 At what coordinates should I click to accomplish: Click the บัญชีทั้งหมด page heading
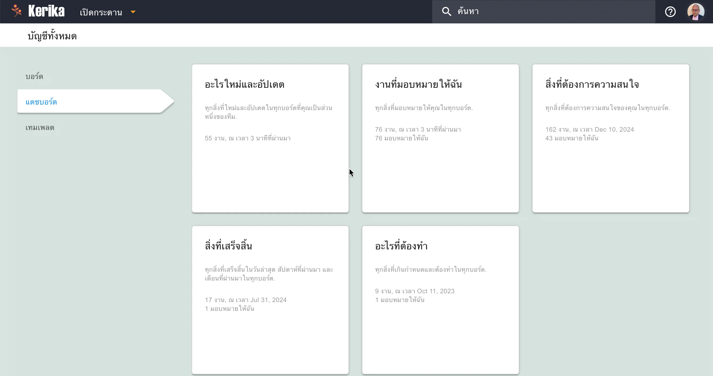(52, 36)
